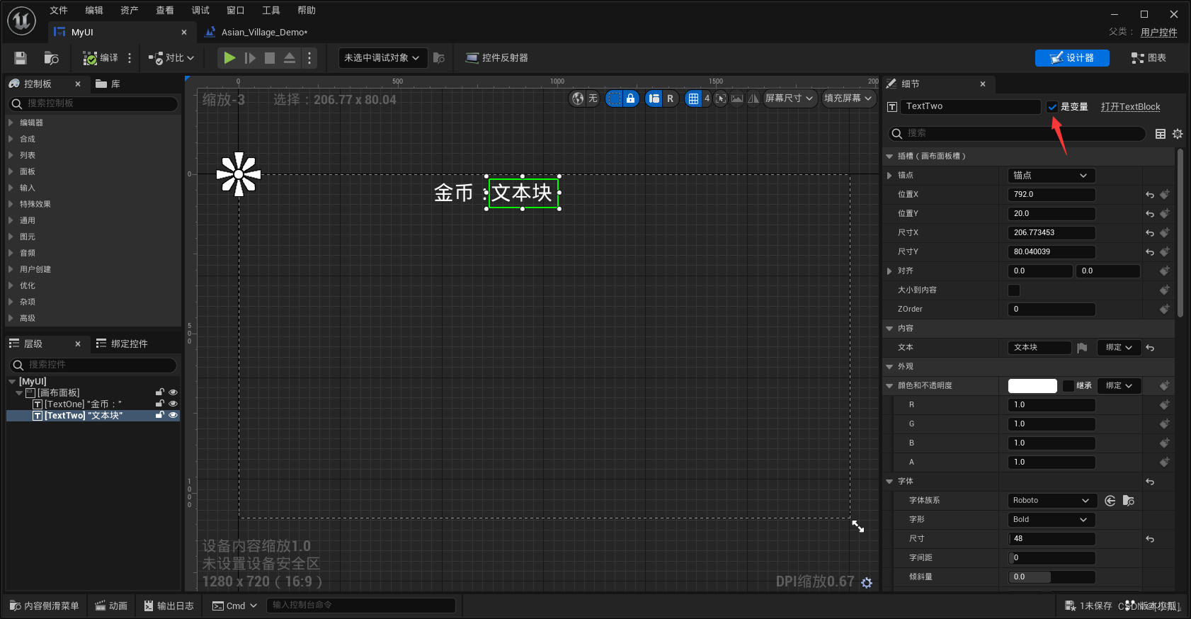Open 字体族系 Roboto font dropdown
The image size is (1191, 619).
coord(1052,501)
